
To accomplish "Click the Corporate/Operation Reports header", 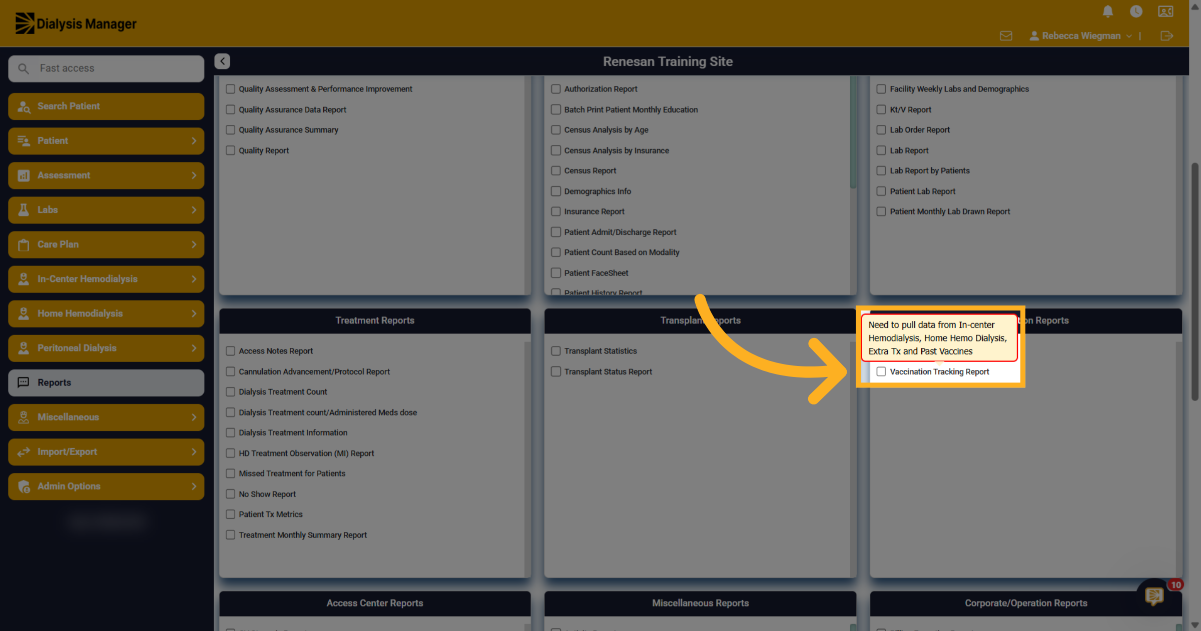I will pyautogui.click(x=1026, y=603).
